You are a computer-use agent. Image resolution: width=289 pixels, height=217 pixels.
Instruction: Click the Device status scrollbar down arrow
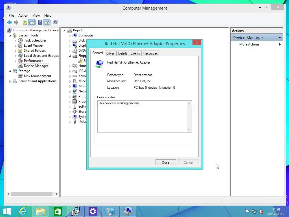click(189, 130)
